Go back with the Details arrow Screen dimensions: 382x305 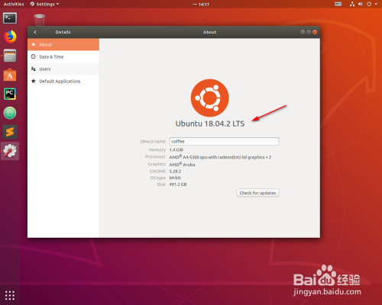point(35,32)
